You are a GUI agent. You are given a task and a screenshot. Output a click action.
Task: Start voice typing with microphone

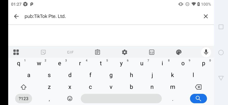(206, 52)
